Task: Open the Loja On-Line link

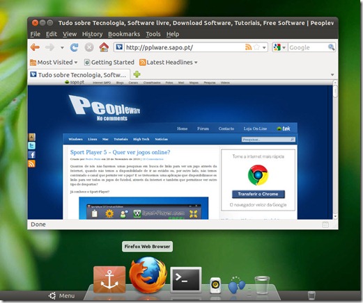Action: pos(255,129)
